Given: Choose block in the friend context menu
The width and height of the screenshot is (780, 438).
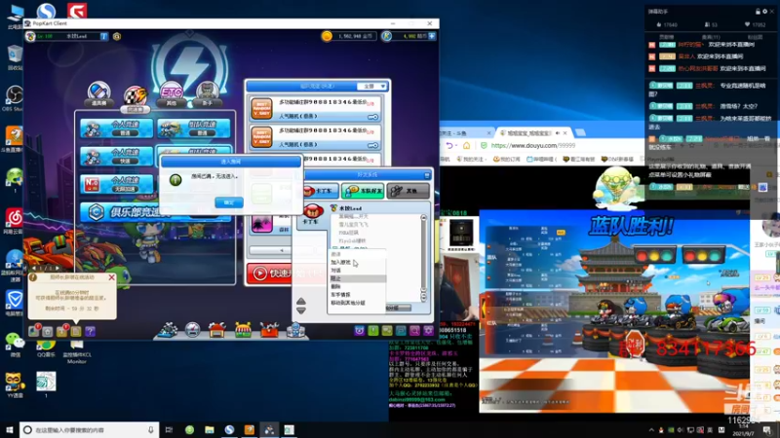Looking at the screenshot, I should click(335, 278).
